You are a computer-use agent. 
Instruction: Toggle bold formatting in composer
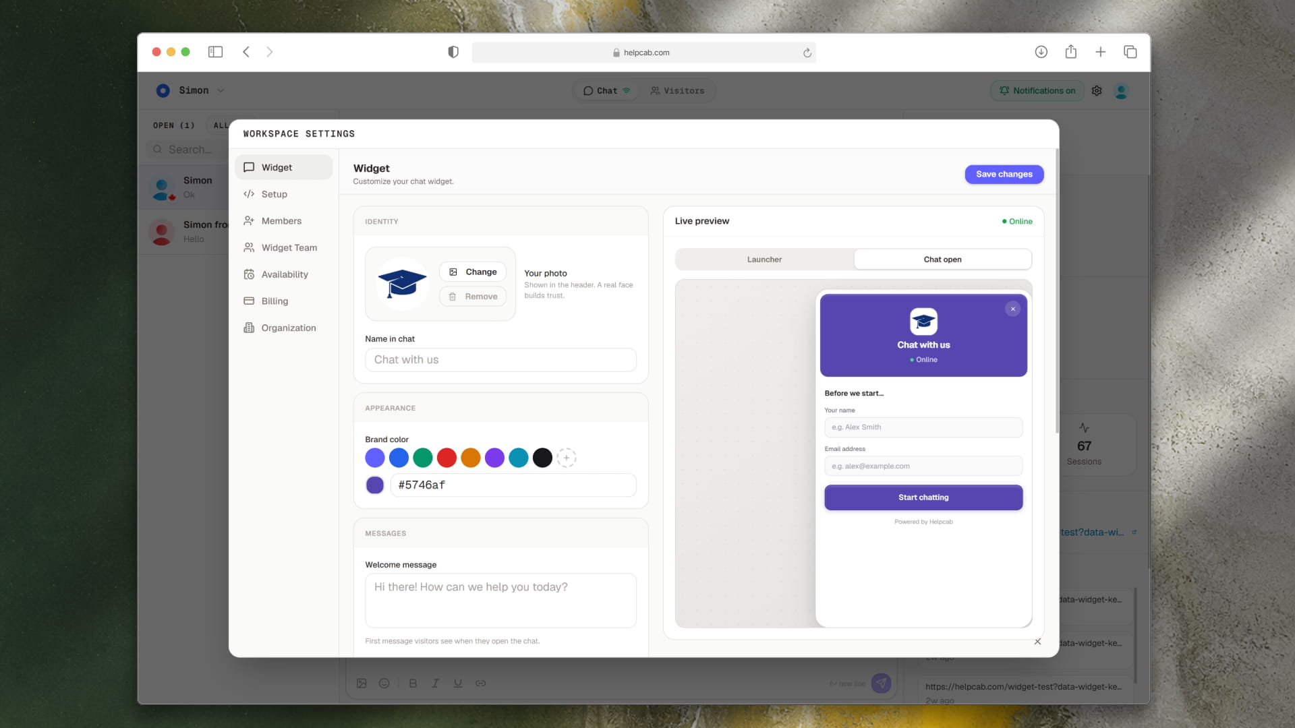[413, 683]
